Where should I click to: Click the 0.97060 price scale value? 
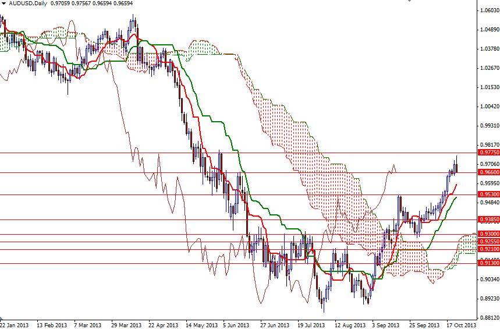tap(490, 164)
